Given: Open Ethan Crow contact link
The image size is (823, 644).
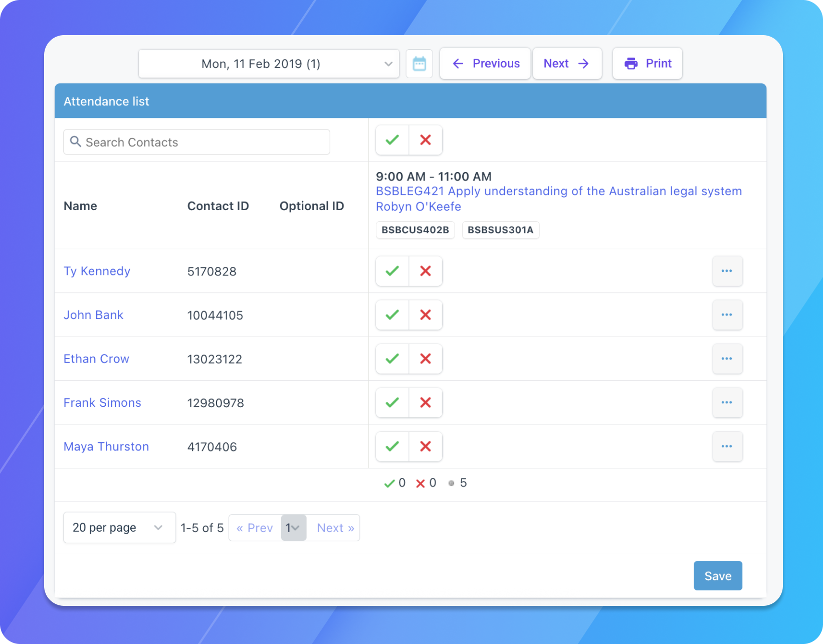Looking at the screenshot, I should coord(96,359).
